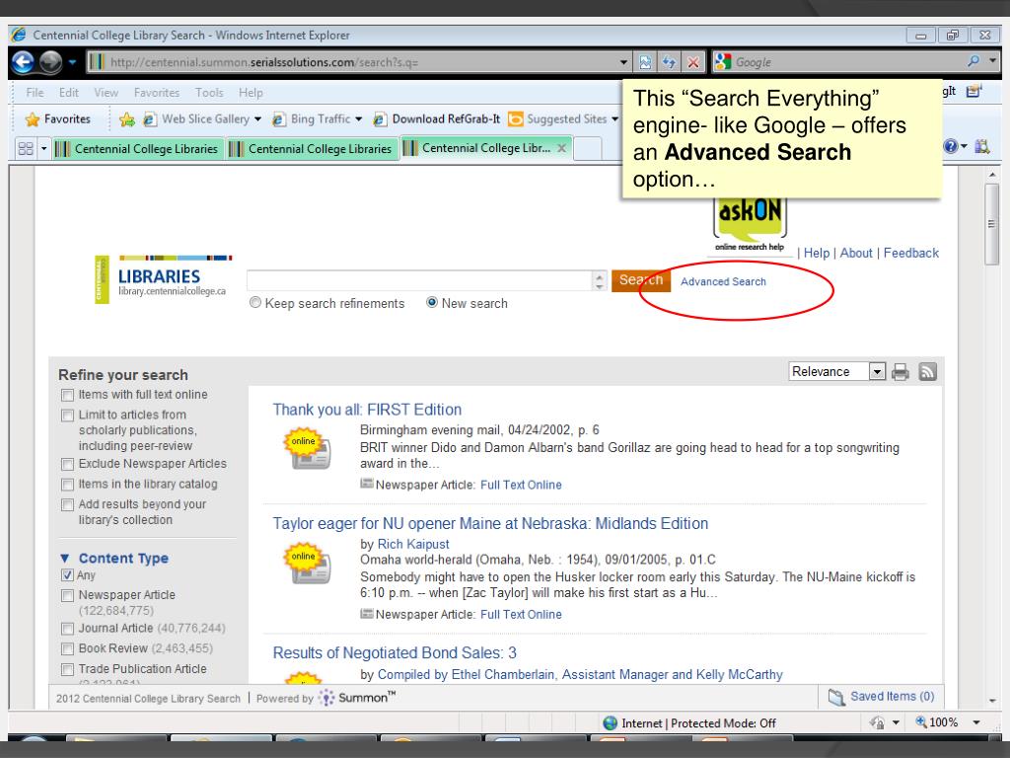The height and width of the screenshot is (758, 1010).
Task: Click the Feedback link
Action: [910, 254]
